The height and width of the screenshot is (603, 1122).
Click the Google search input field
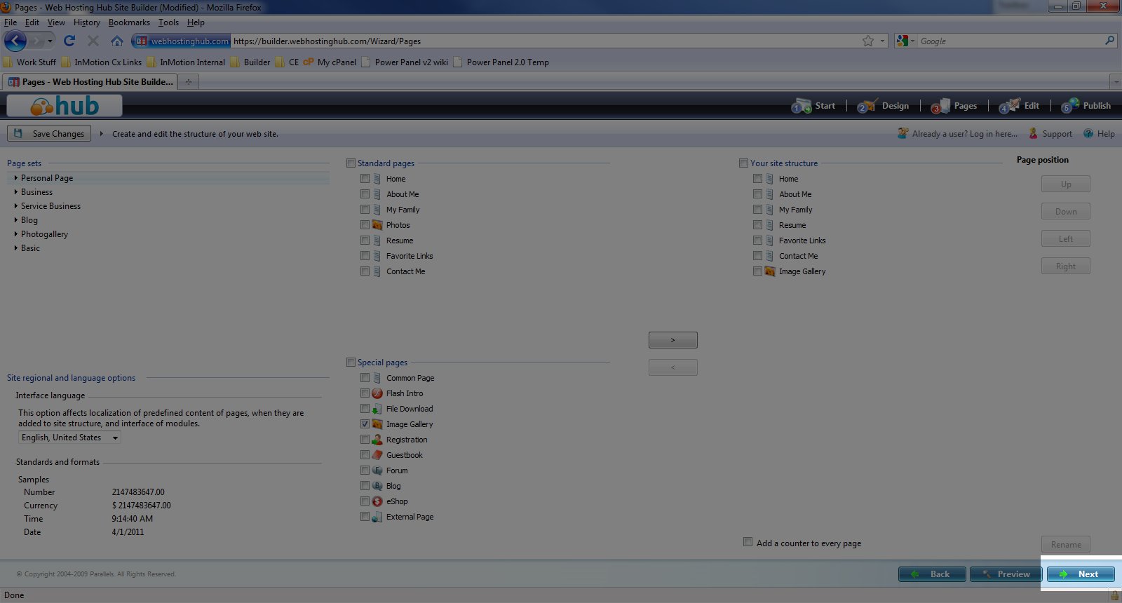tap(1010, 41)
